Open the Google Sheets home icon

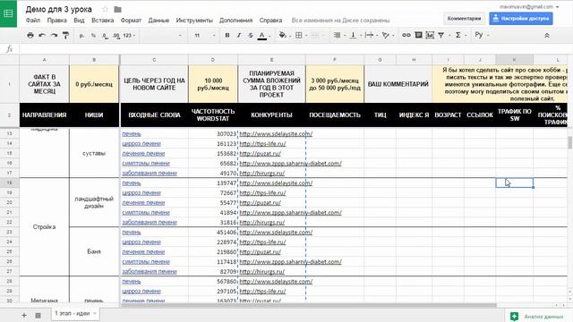(x=8, y=13)
